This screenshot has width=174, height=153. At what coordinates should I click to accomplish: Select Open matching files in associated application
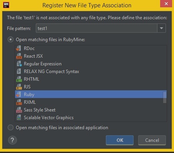[10, 128]
